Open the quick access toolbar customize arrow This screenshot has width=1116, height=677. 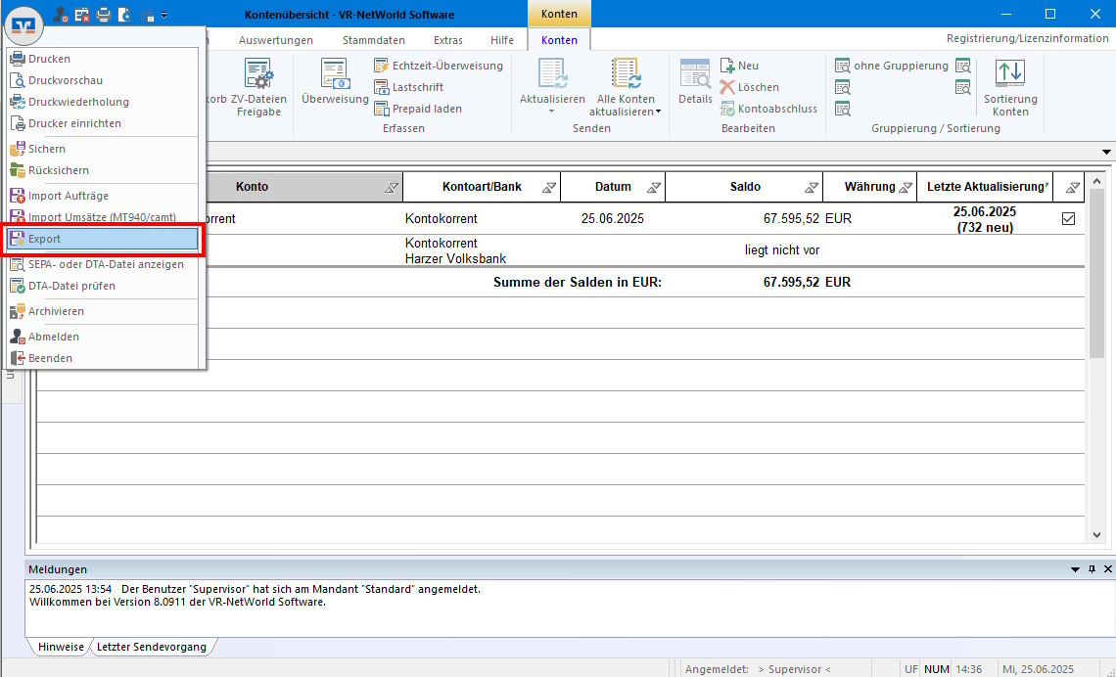click(x=164, y=15)
